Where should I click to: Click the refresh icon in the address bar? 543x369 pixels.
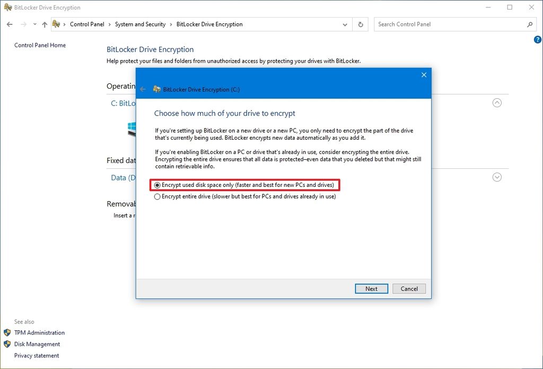click(360, 24)
